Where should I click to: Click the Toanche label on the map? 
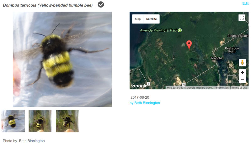(x=216, y=58)
